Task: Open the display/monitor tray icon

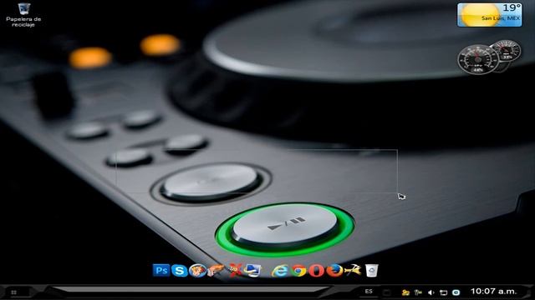Action: [444, 292]
